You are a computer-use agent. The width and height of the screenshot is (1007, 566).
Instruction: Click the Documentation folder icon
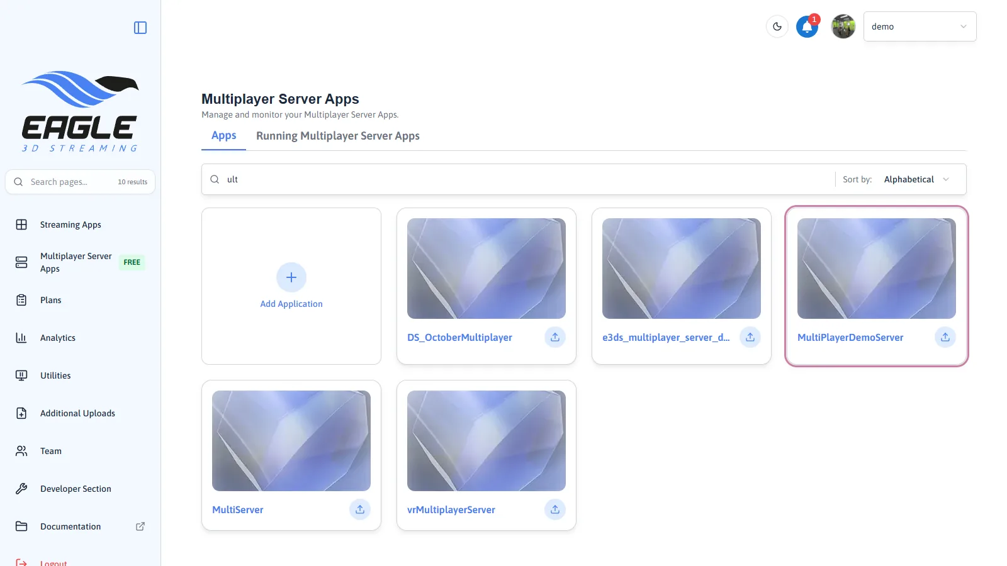21,526
